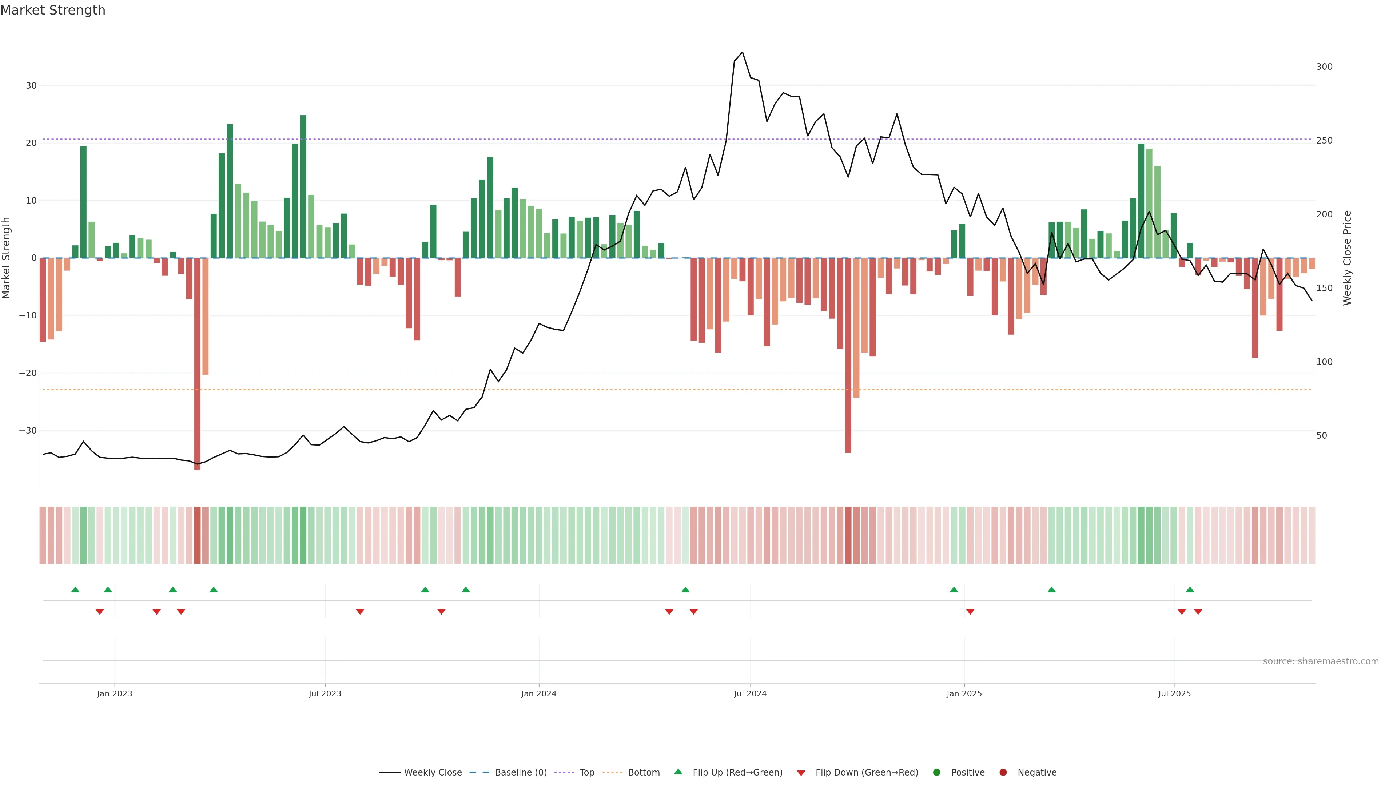The width and height of the screenshot is (1397, 785).
Task: Click the last flip-up marker after Jul 2025
Action: 1190,589
